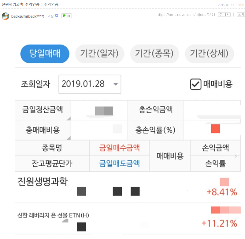The image size is (245, 239).
Task: Open the 1:1 chat bubble icon
Action: pos(66,16)
